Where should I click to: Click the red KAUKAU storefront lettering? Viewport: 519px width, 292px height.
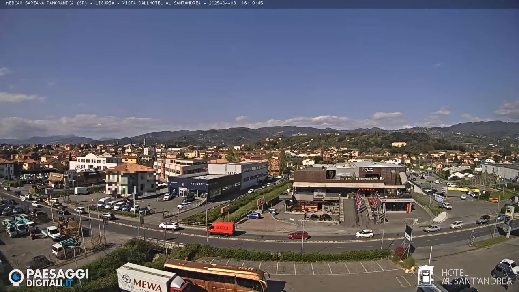tap(367, 189)
